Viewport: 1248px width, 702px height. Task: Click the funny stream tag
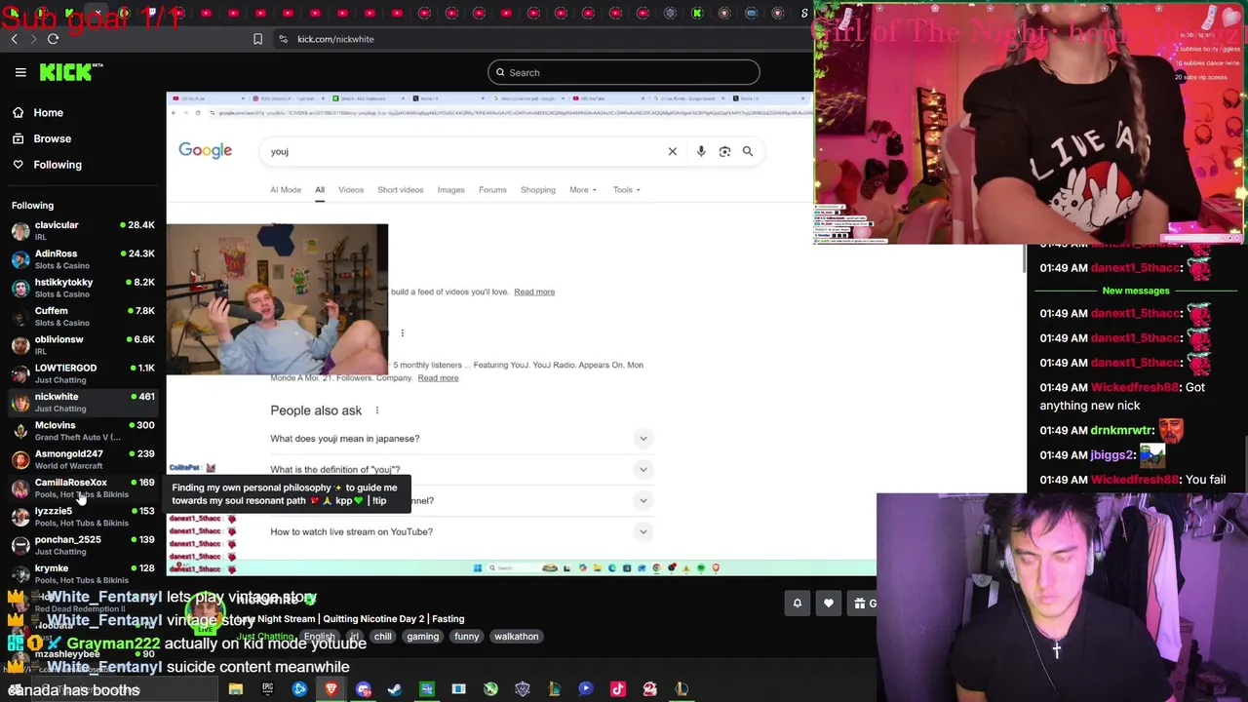(466, 637)
